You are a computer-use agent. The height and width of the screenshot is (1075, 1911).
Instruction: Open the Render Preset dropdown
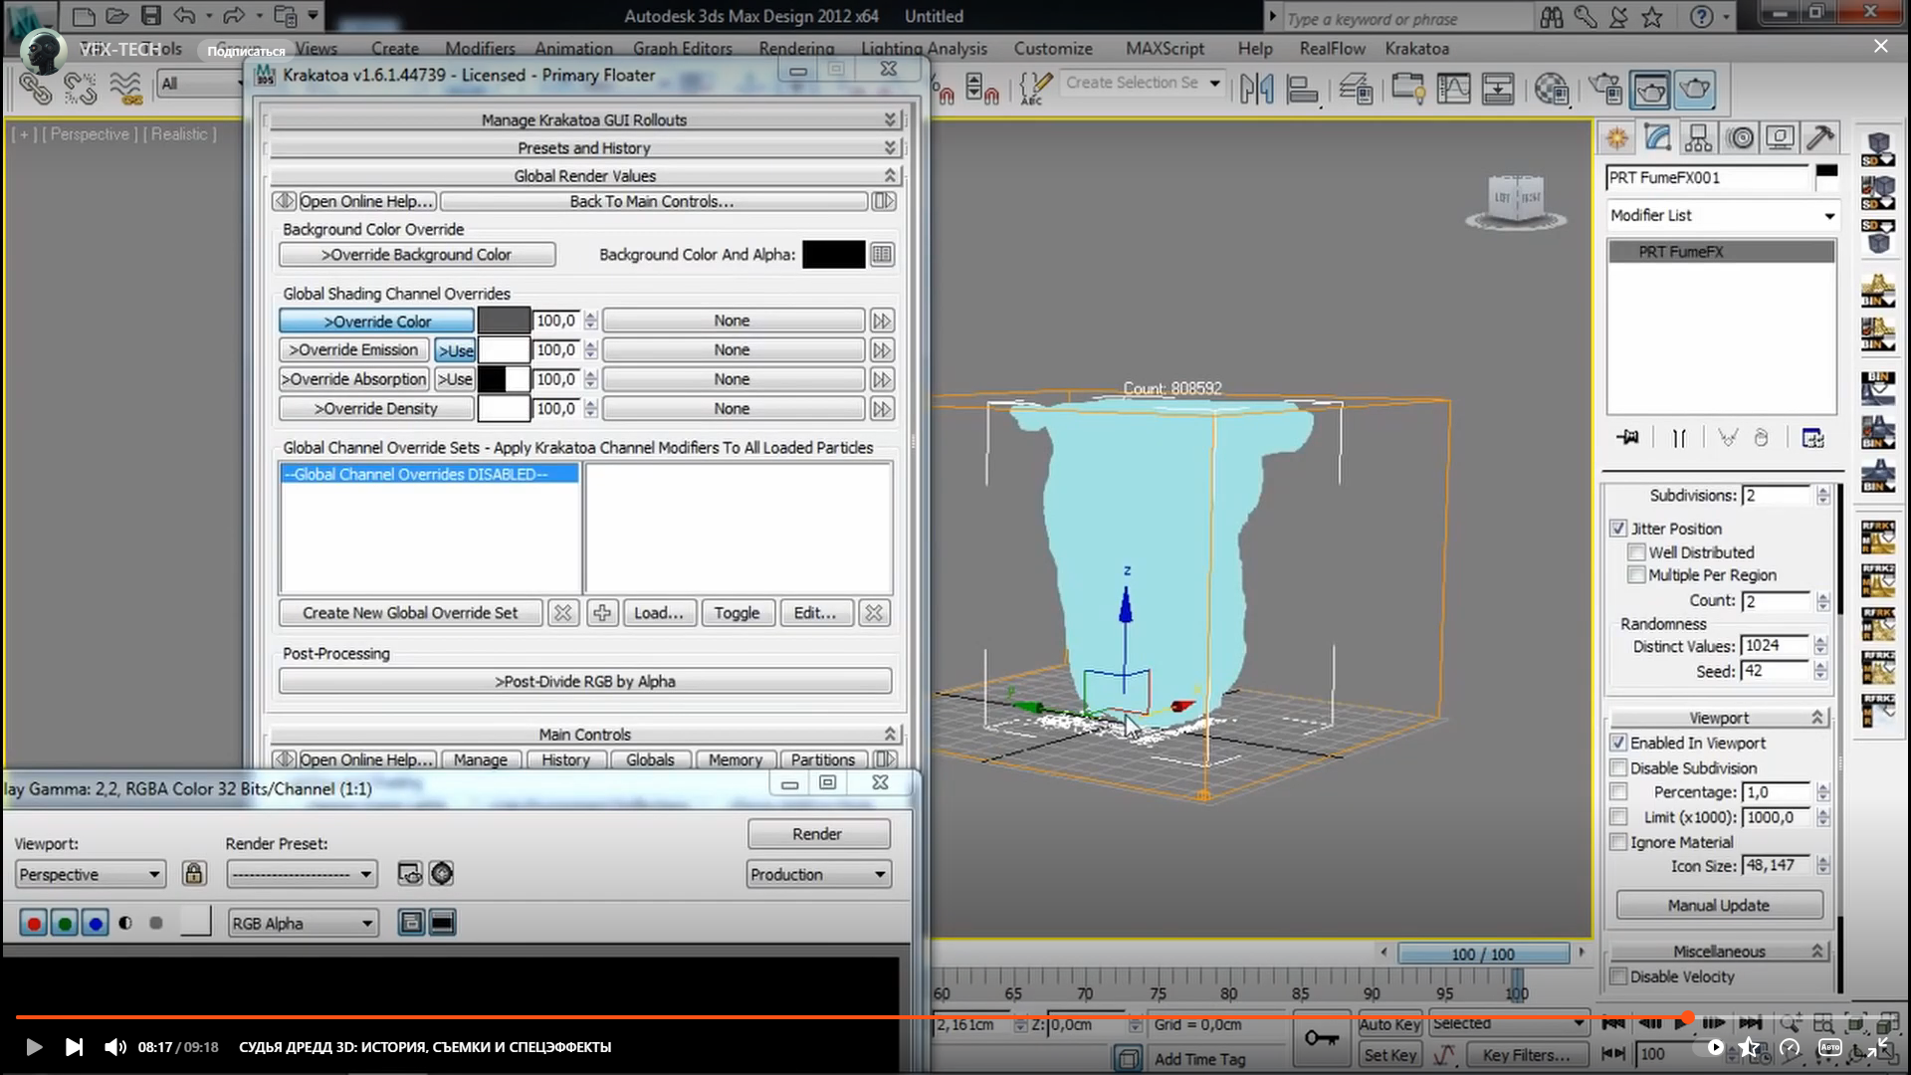302,875
